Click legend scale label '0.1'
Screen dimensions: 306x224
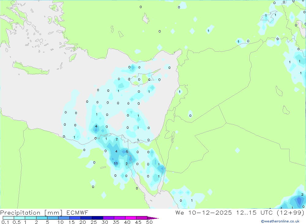5,222
